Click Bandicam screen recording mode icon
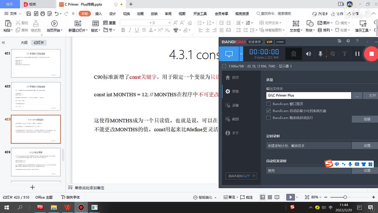 click(x=229, y=54)
